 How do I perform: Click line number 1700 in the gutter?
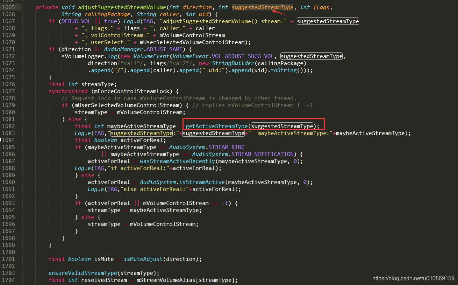coord(8,252)
